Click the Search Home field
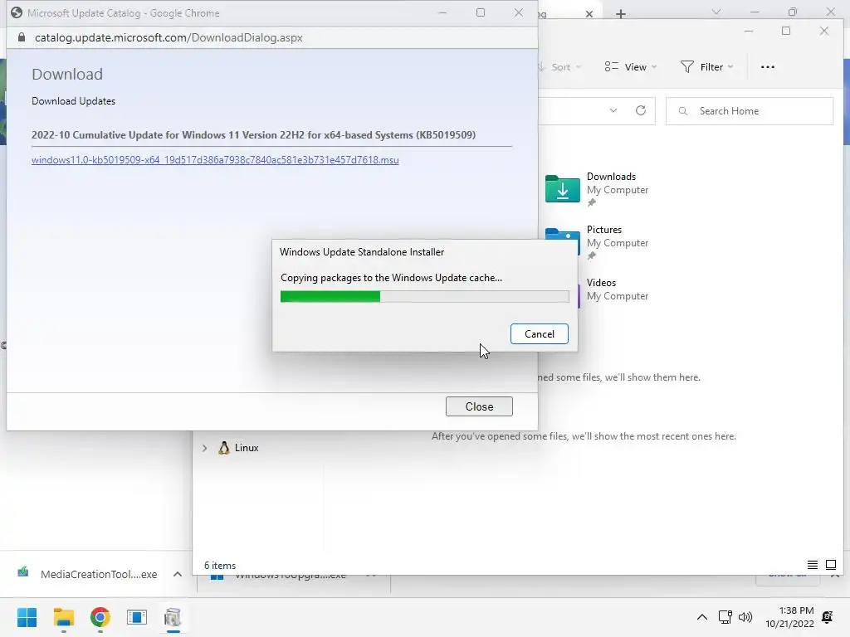The width and height of the screenshot is (850, 637). click(750, 111)
